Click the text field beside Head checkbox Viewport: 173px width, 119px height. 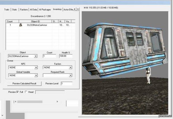pyautogui.click(x=50, y=92)
